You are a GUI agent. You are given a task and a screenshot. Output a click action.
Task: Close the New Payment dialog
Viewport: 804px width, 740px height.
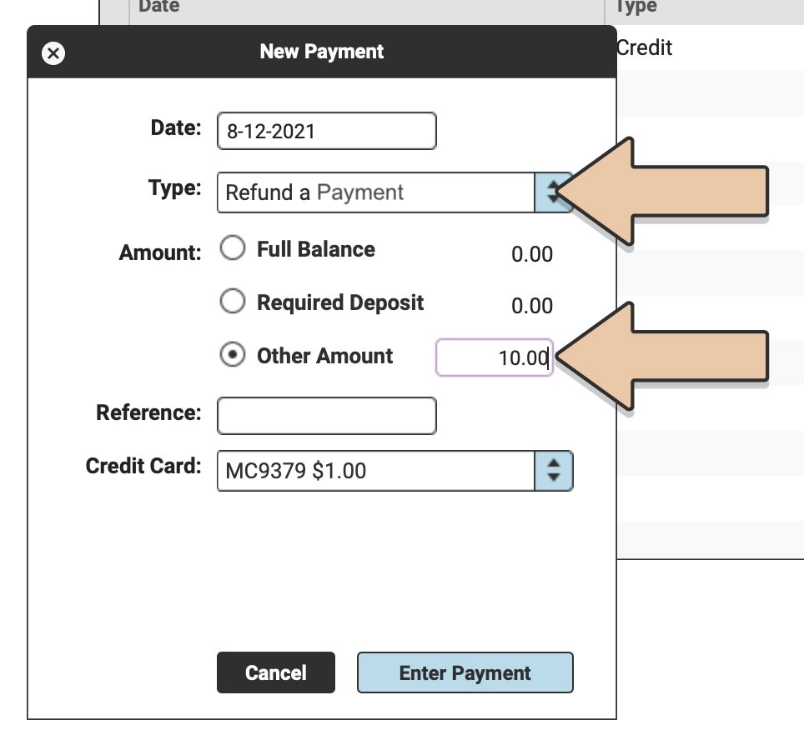tap(53, 53)
